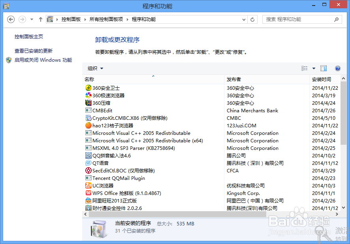
Task: Click the change view icon
Action: coord(304,68)
